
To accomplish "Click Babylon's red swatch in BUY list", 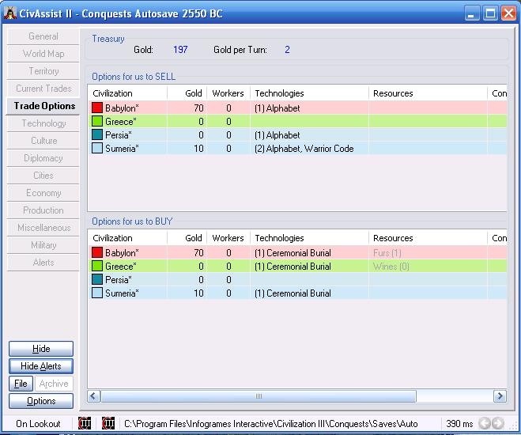I will [97, 252].
